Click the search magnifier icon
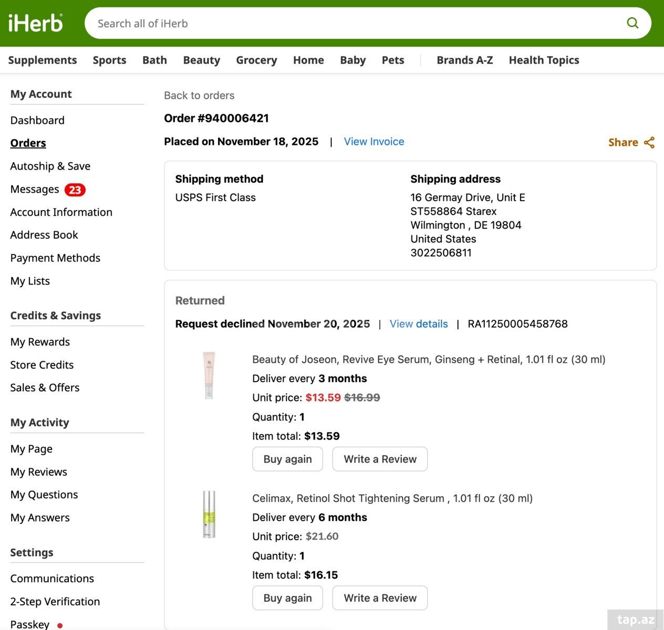The width and height of the screenshot is (664, 630). tap(632, 23)
